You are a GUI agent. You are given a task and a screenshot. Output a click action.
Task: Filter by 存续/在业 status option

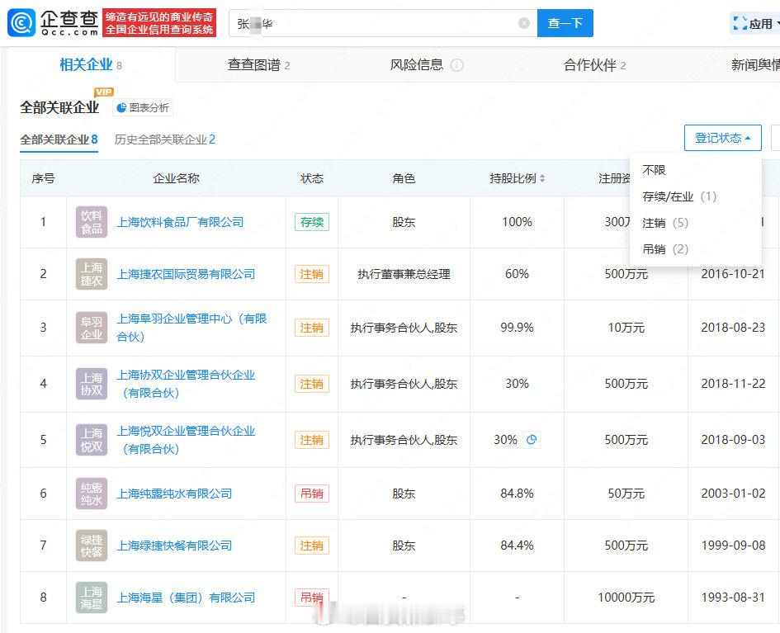678,196
